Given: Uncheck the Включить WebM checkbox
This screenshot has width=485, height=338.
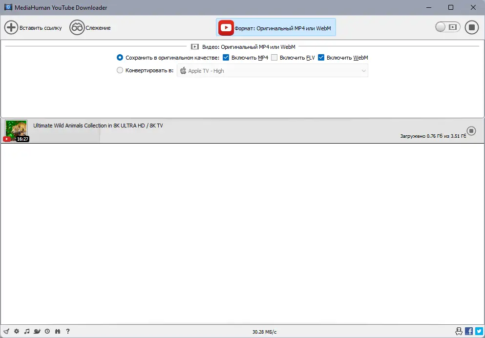Looking at the screenshot, I should pyautogui.click(x=321, y=57).
